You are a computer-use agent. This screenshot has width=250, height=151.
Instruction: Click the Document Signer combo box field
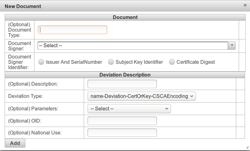point(133,46)
